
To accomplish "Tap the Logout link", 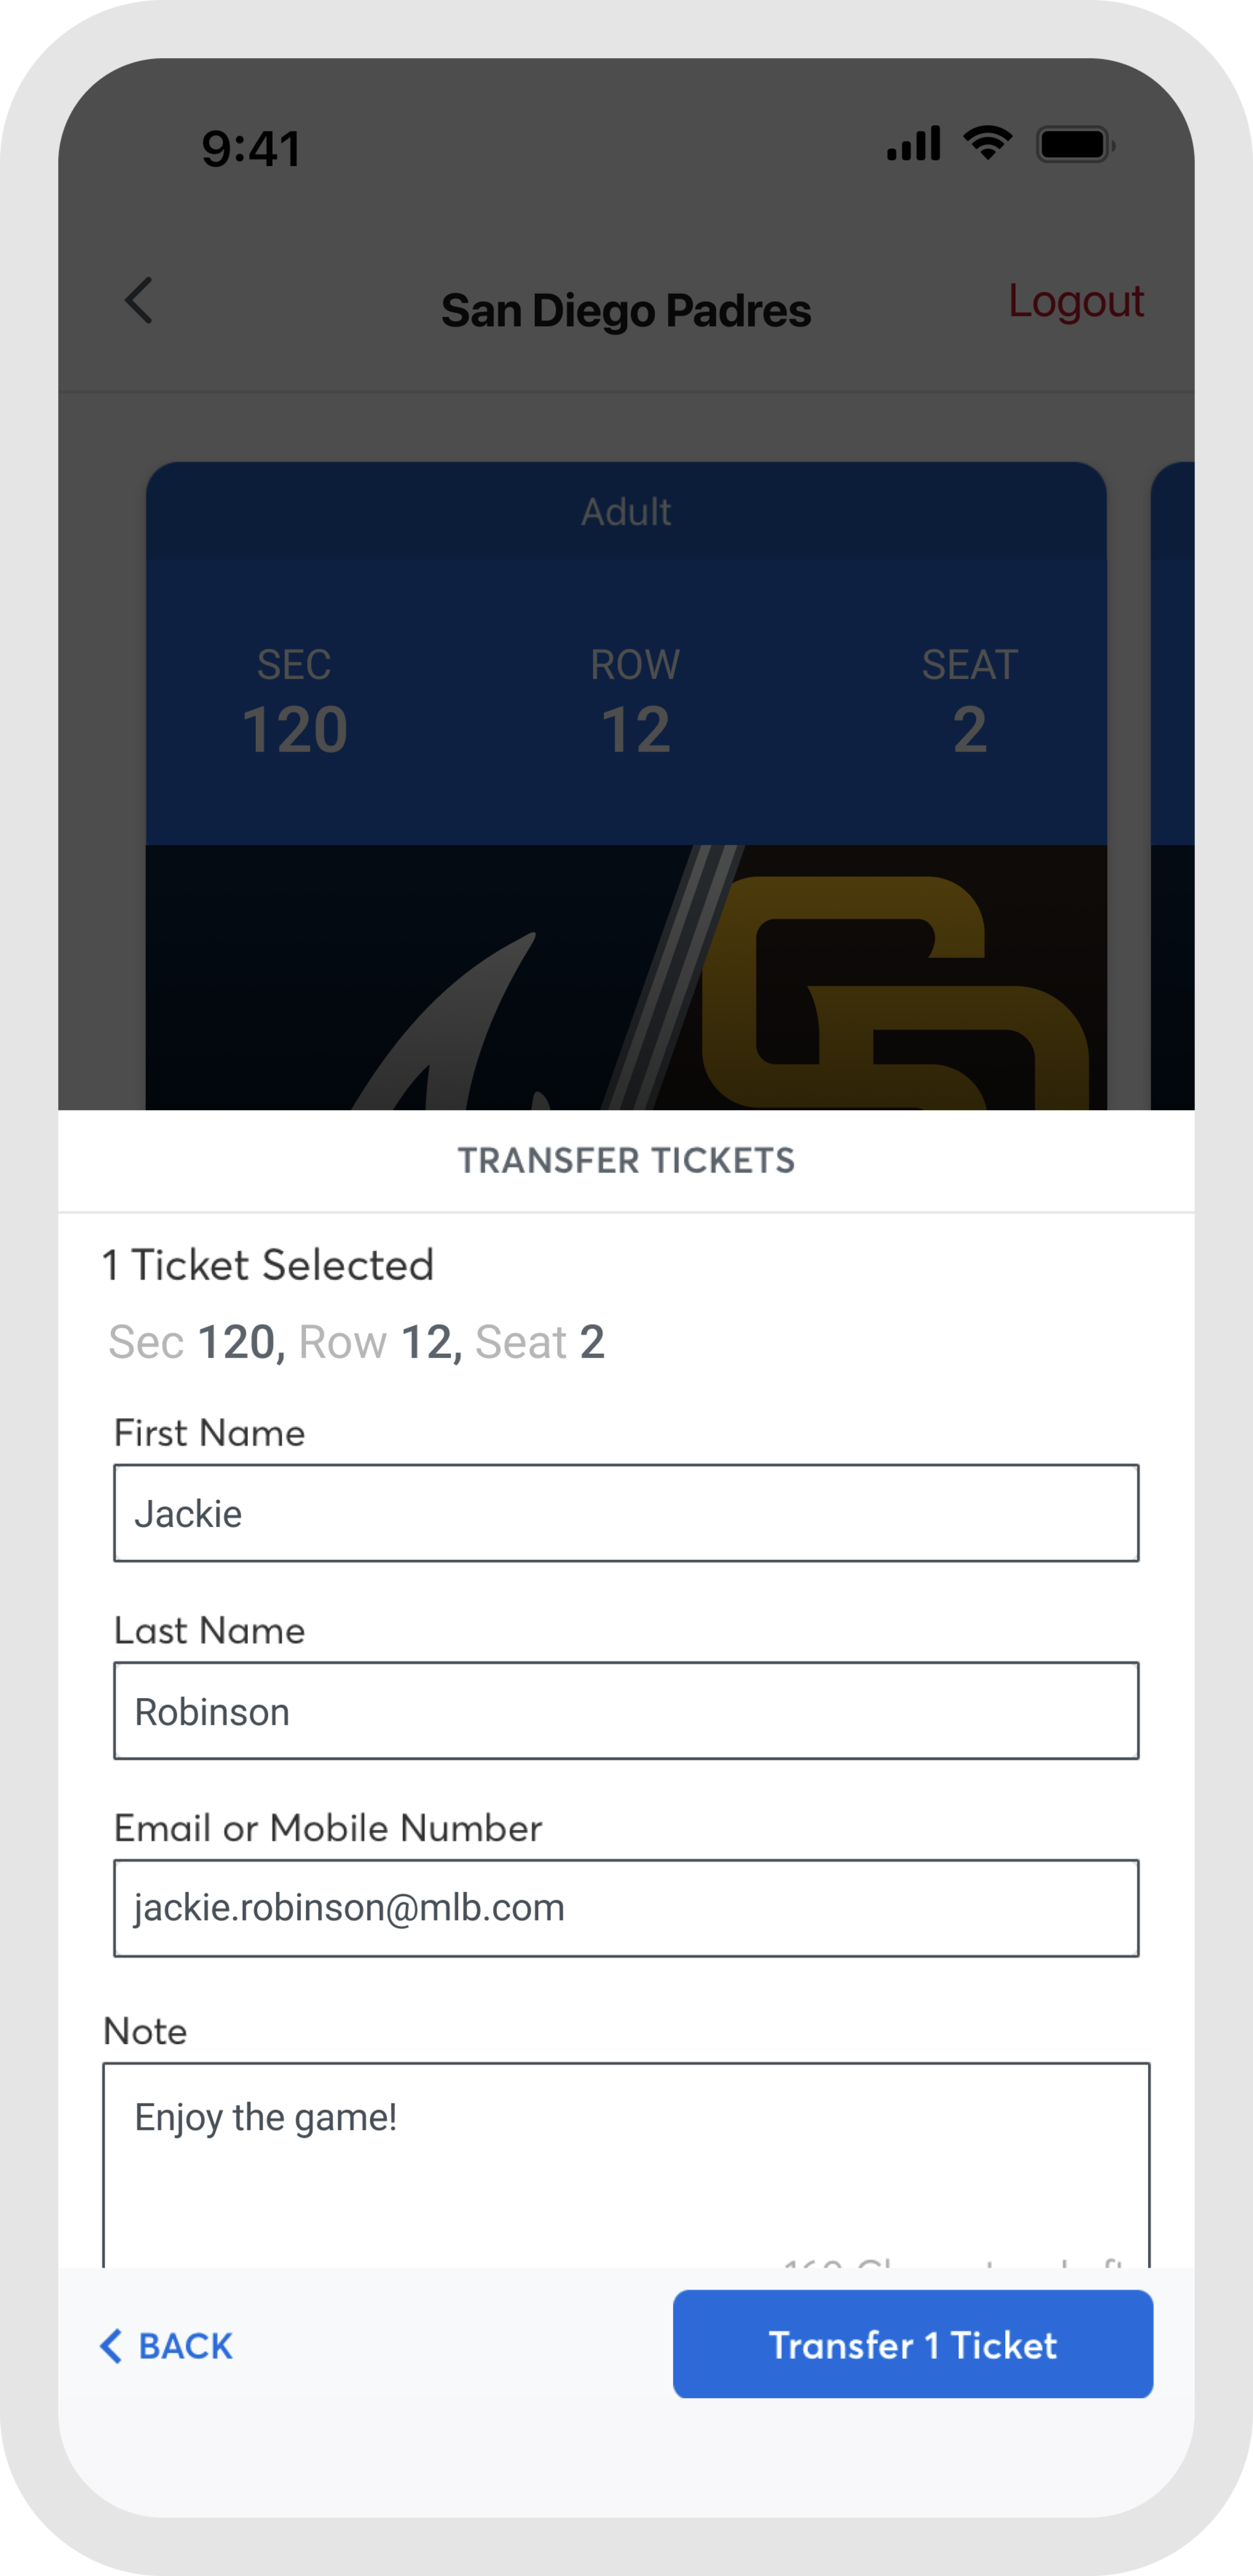I will pyautogui.click(x=1075, y=301).
